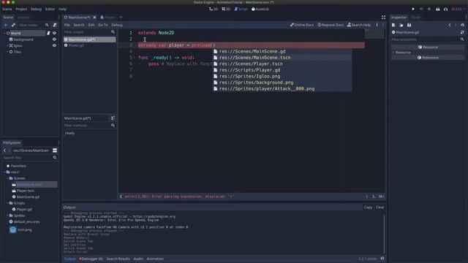This screenshot has height=263, width=468.
Task: Toggle visibility of Igloo node
Action: pos(54,45)
